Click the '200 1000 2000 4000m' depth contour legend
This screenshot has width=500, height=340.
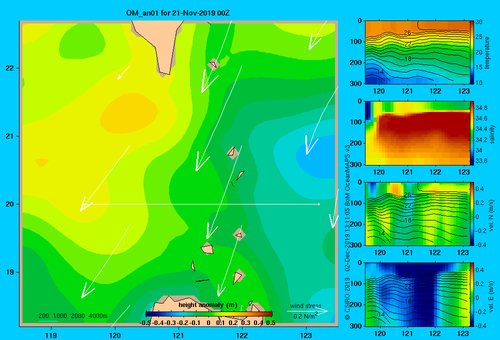coord(72,316)
